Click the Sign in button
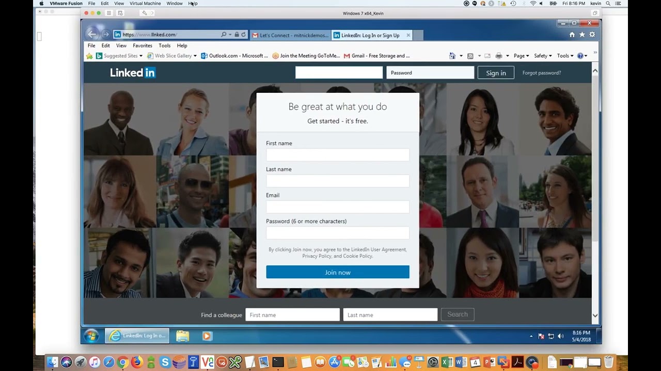661x371 pixels. coord(496,73)
